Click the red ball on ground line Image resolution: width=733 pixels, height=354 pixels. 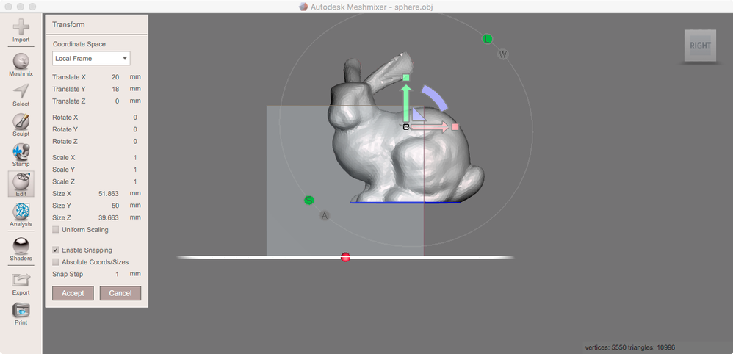345,257
